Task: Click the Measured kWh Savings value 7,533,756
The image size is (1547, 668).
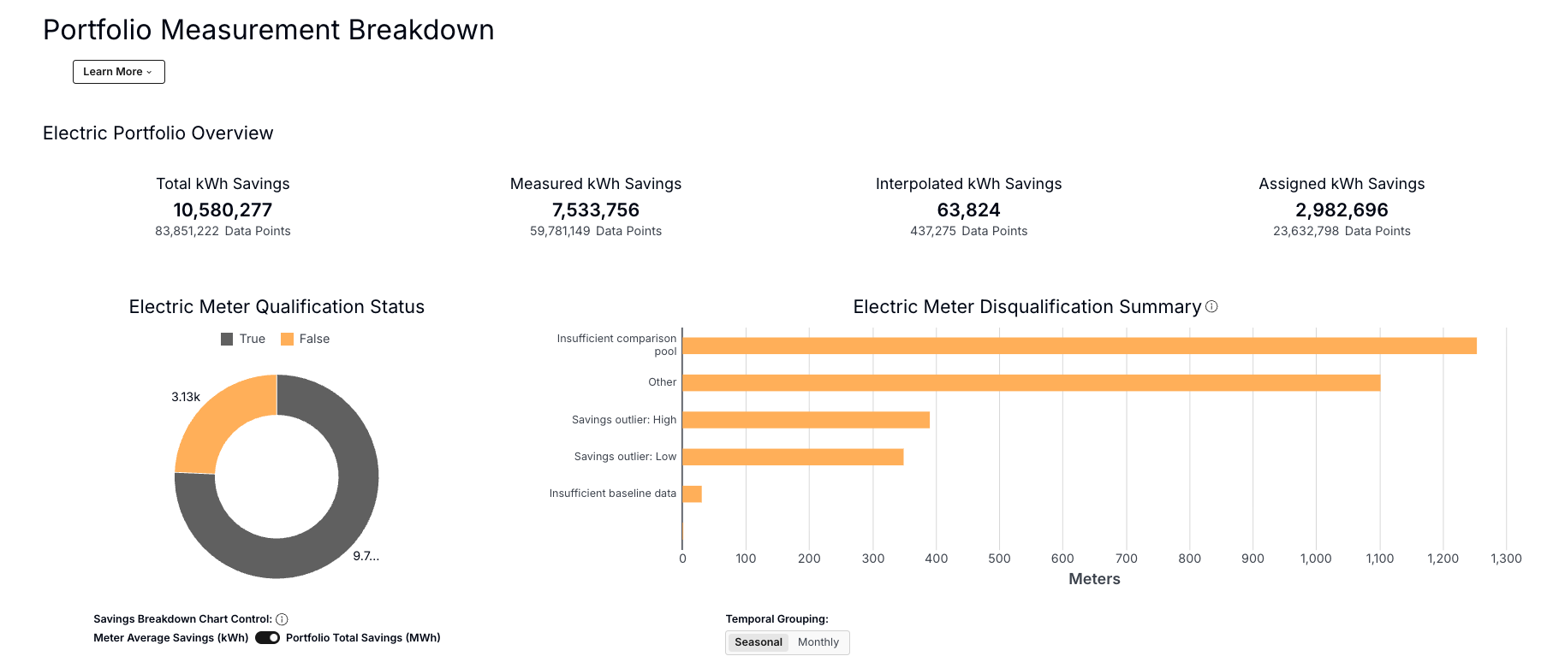Action: point(596,210)
